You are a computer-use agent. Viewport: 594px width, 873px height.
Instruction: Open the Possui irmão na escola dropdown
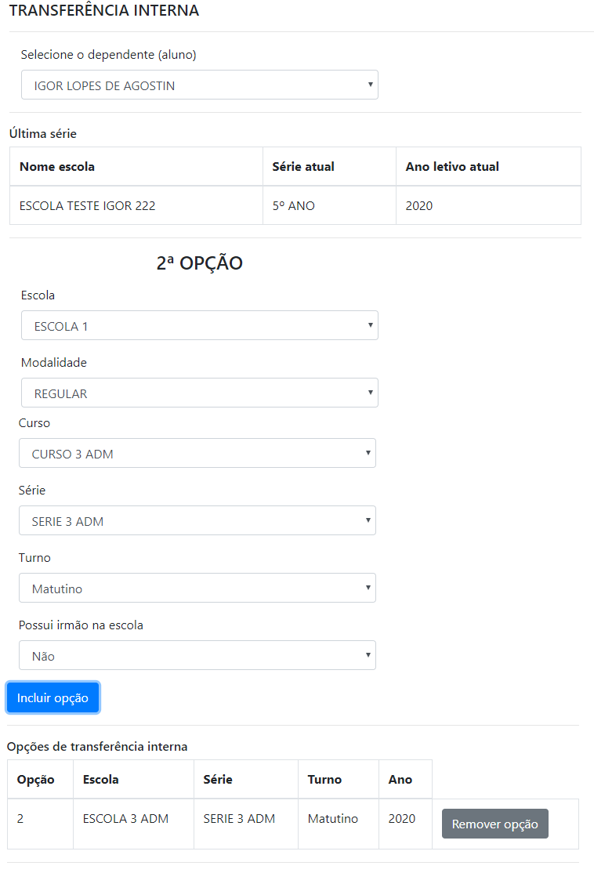click(197, 656)
